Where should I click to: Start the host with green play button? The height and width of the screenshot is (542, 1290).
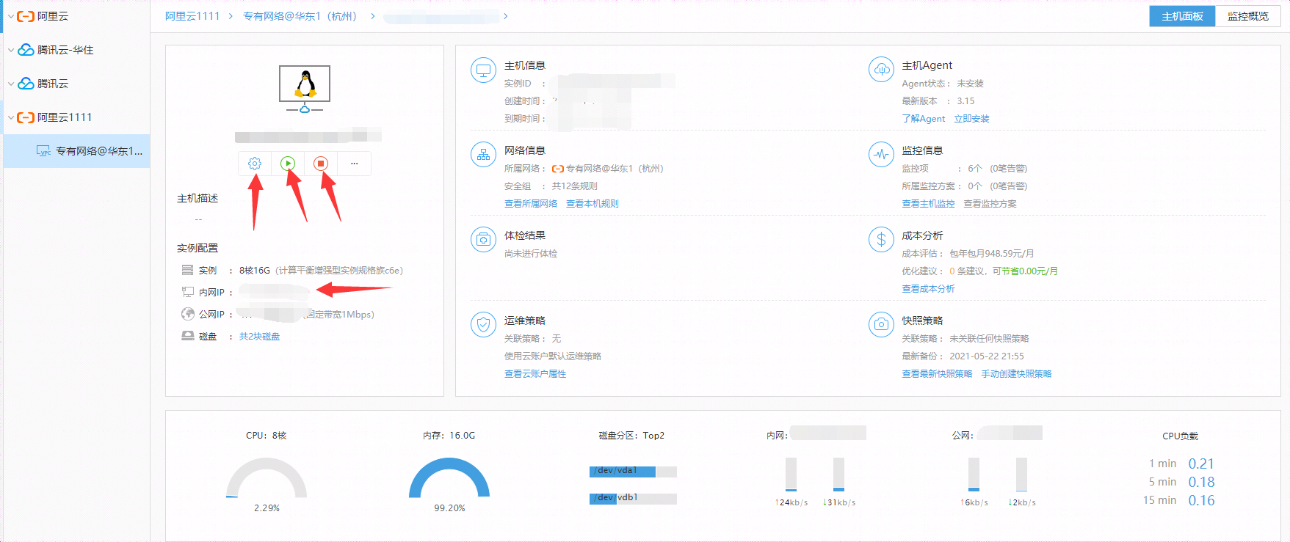coord(288,164)
